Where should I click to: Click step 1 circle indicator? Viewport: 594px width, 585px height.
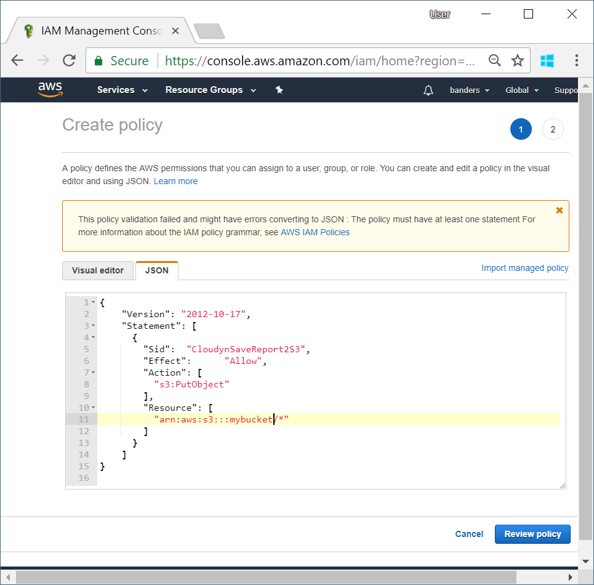521,129
